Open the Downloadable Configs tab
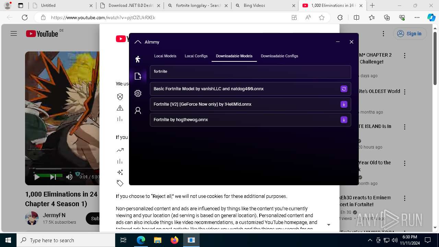The image size is (439, 247). click(279, 56)
